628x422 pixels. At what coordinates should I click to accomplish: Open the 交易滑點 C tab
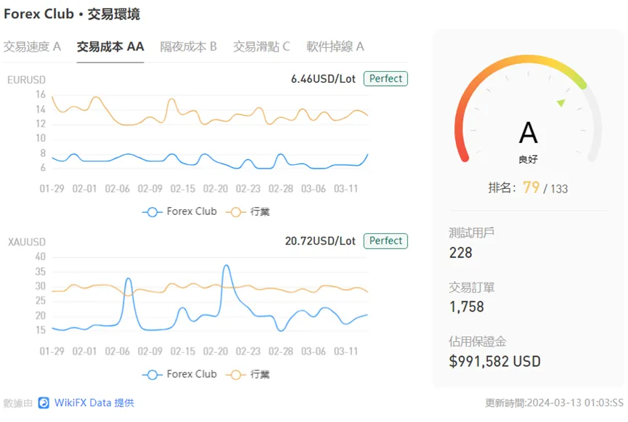tap(261, 47)
